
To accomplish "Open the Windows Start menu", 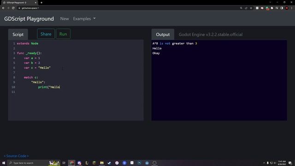I will pyautogui.click(x=4, y=163).
